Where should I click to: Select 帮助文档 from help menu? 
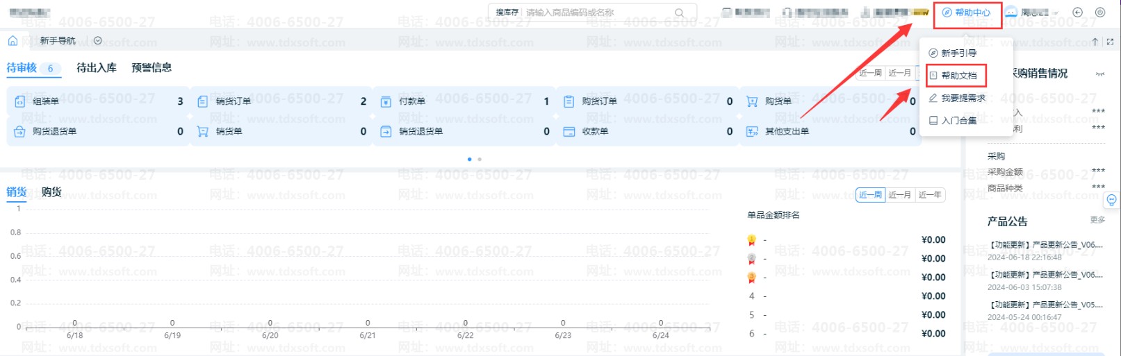coord(958,76)
